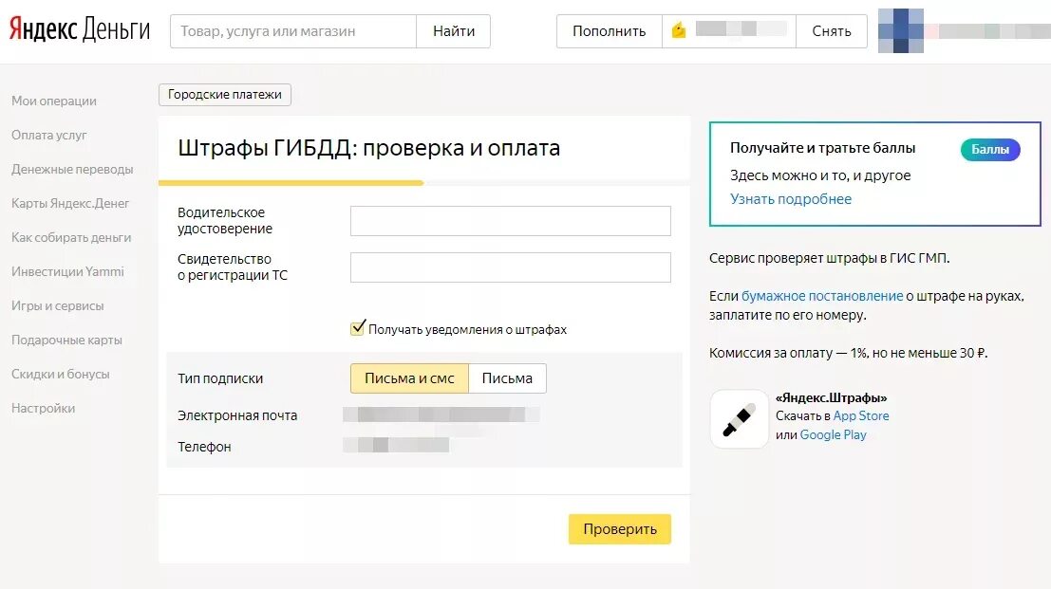Select Письма и смс subscription type
This screenshot has height=589, width=1051.
(x=409, y=378)
